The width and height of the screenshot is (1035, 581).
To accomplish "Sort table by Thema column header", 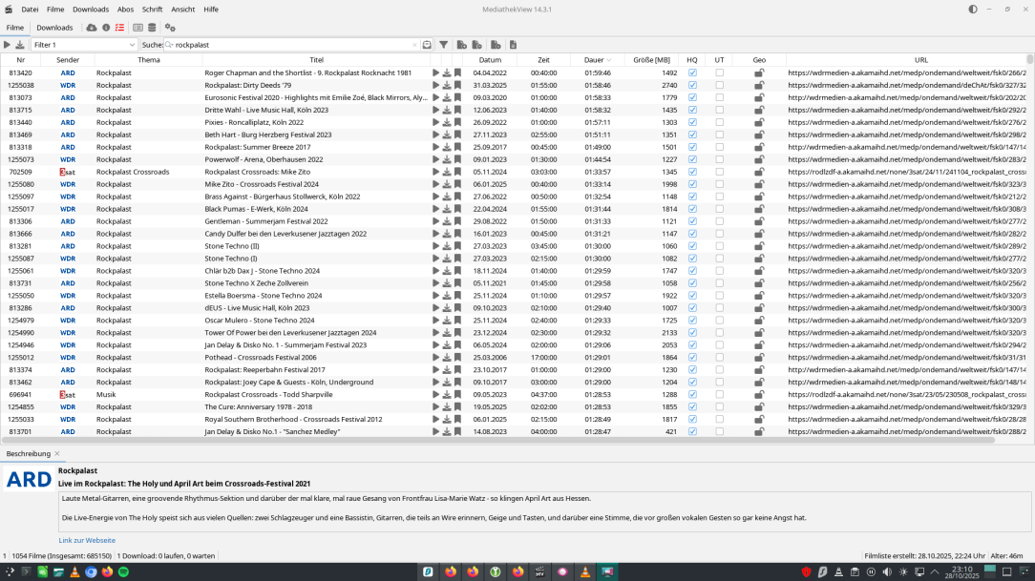I will click(149, 60).
